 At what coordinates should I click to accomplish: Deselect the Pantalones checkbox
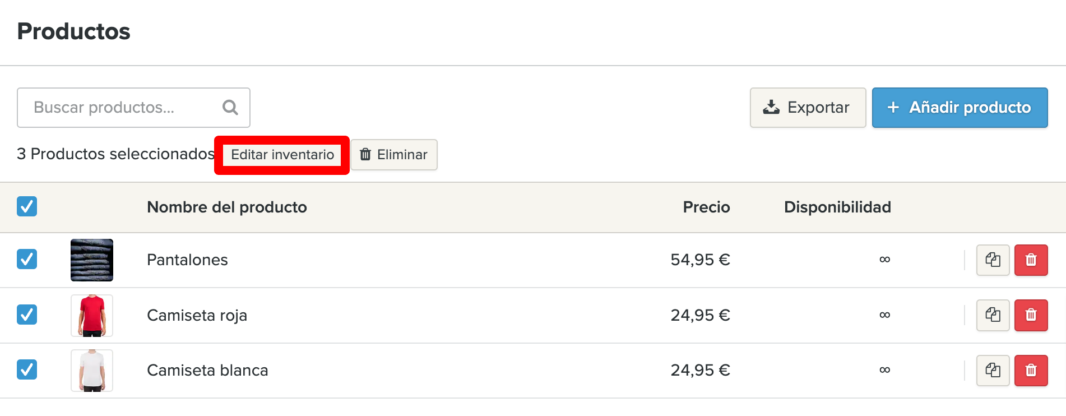[x=27, y=259]
